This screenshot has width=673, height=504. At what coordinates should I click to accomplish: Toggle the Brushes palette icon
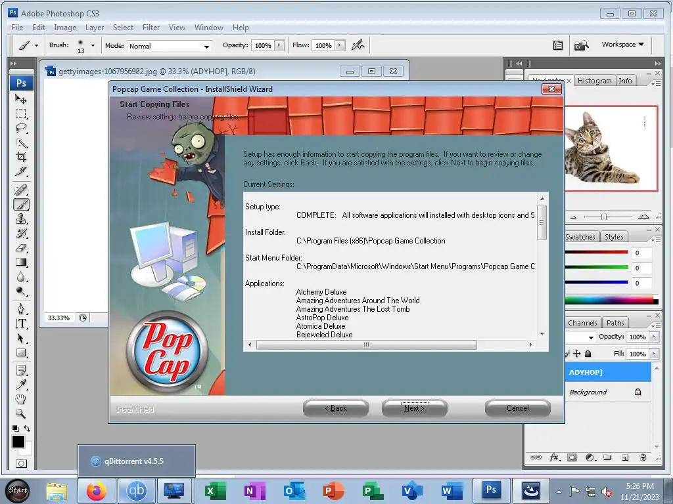click(x=557, y=45)
